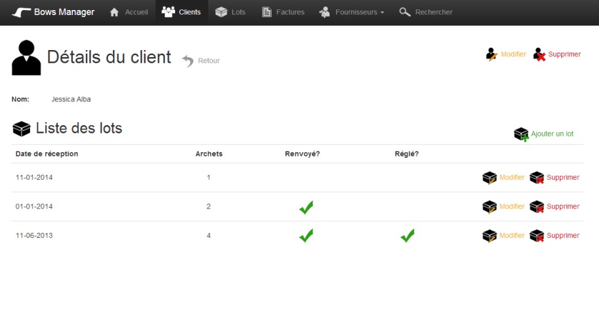The width and height of the screenshot is (599, 335).
Task: Open the Factures page from navbar
Action: 283,13
